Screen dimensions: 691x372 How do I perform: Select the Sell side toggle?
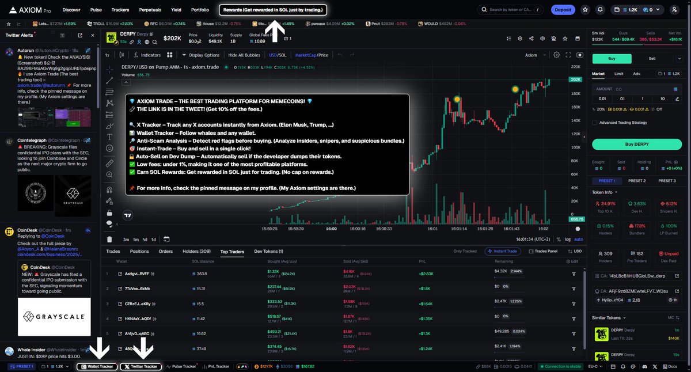[x=652, y=58]
